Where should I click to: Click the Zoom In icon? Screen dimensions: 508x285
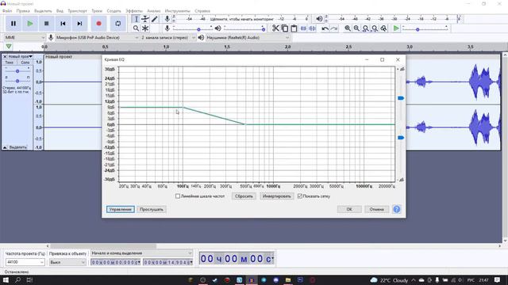[348, 28]
